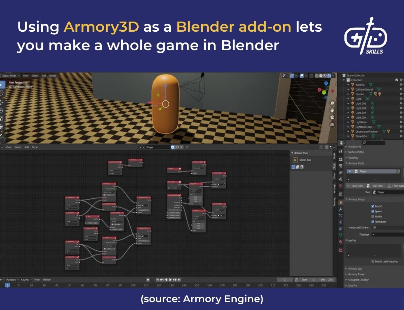Click the lamp icon next to Light.001
404x310 pixels.
pos(352,103)
